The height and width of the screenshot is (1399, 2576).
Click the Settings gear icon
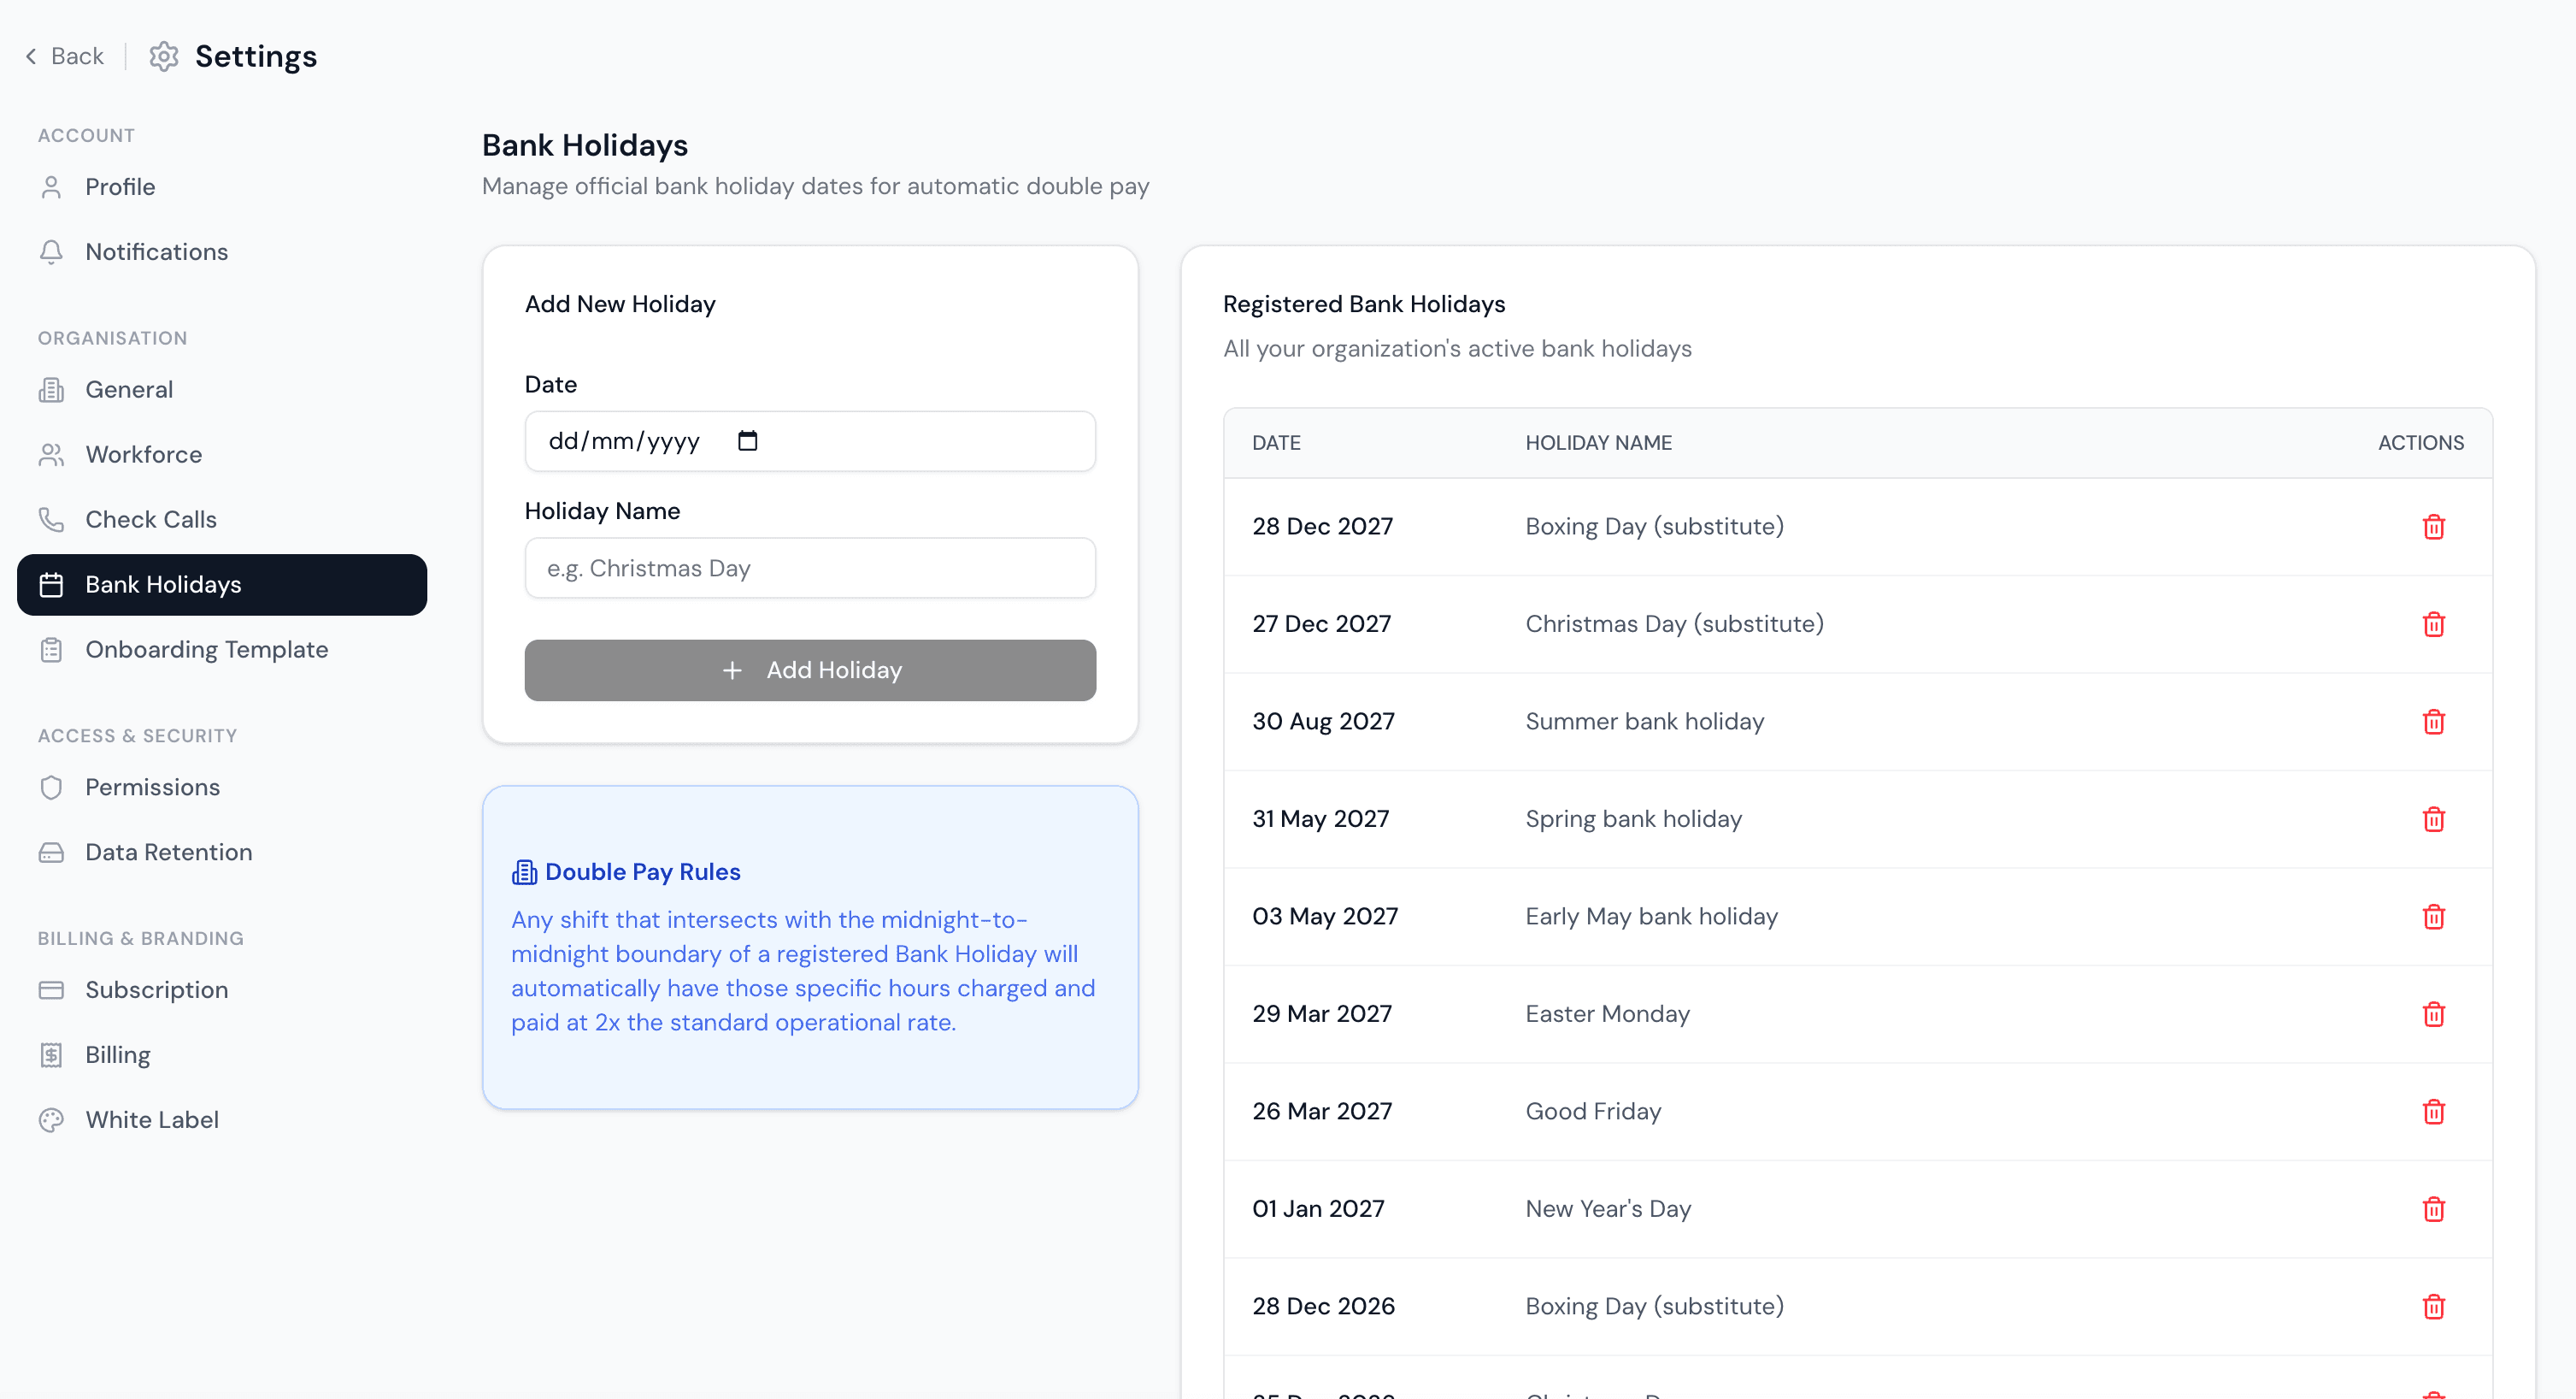tap(164, 56)
